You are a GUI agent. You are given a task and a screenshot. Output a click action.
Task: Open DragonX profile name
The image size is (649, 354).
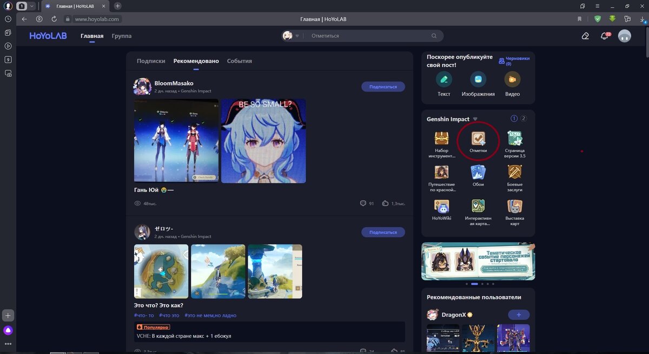click(453, 315)
